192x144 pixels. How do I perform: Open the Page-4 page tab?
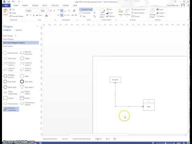click(98, 139)
